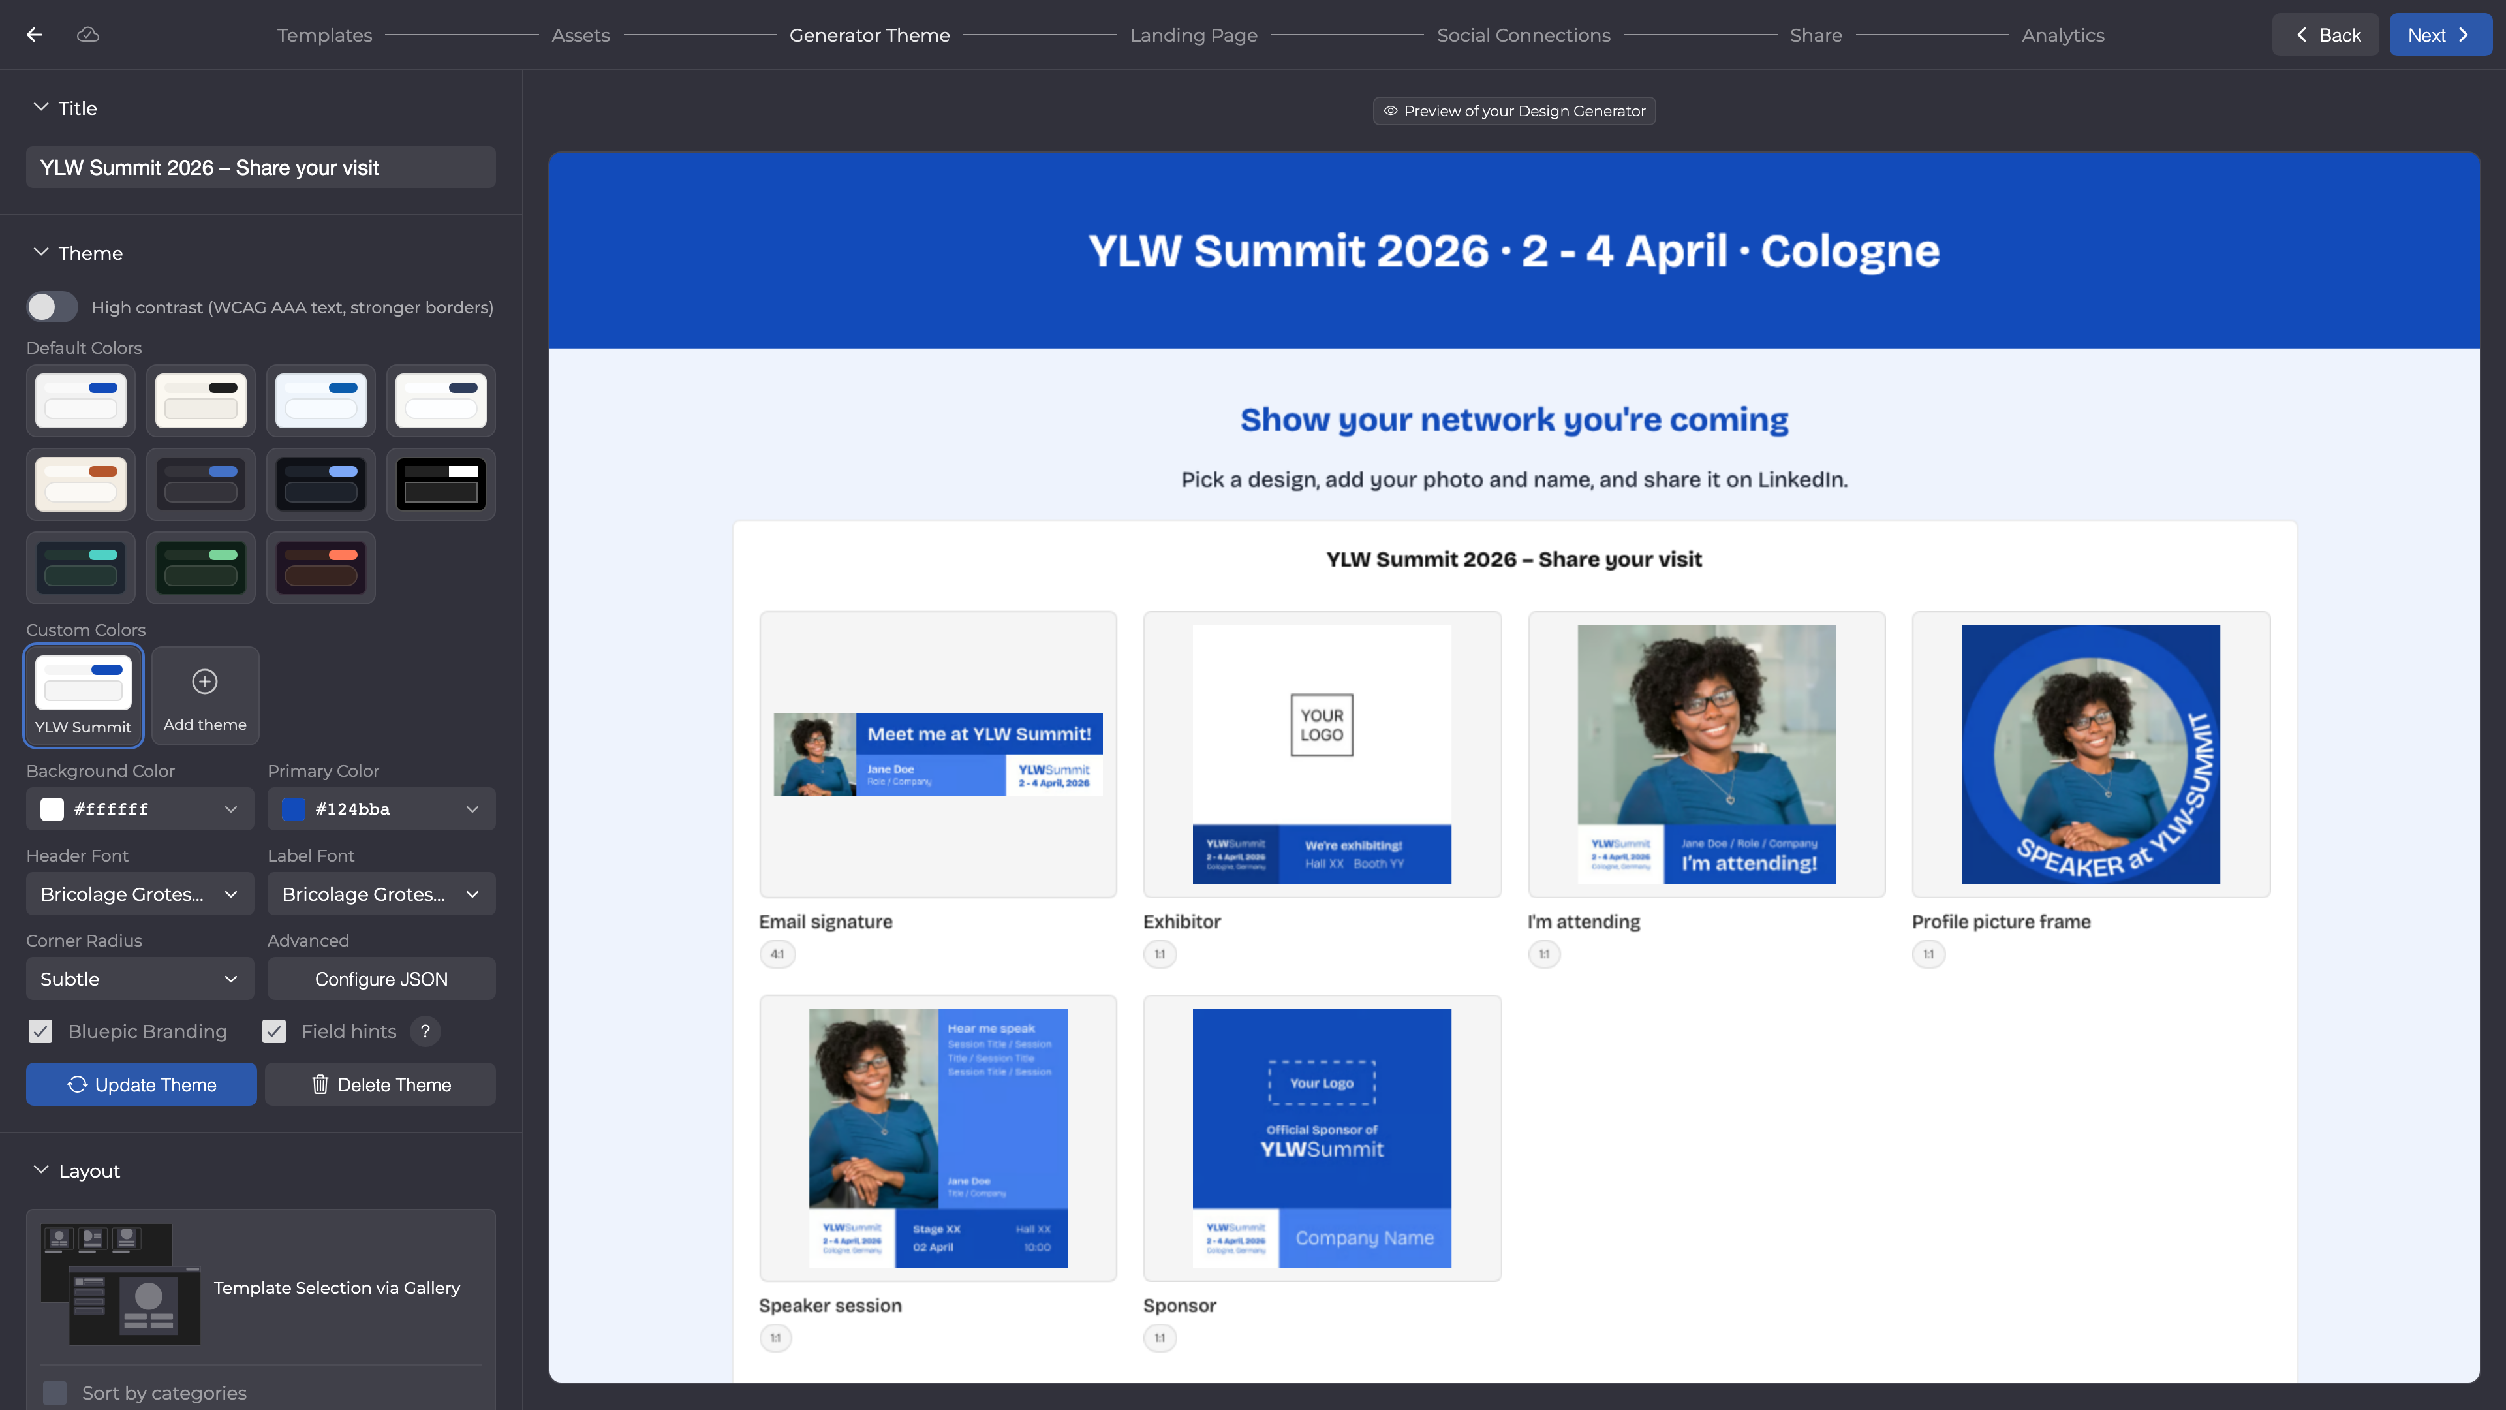Viewport: 2506px width, 1410px height.
Task: Click the Update Theme button
Action: (x=141, y=1084)
